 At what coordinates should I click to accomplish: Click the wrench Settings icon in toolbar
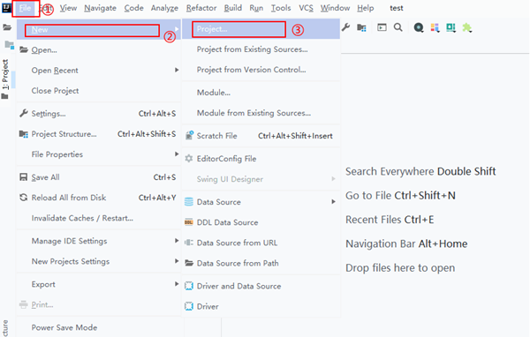(x=345, y=27)
